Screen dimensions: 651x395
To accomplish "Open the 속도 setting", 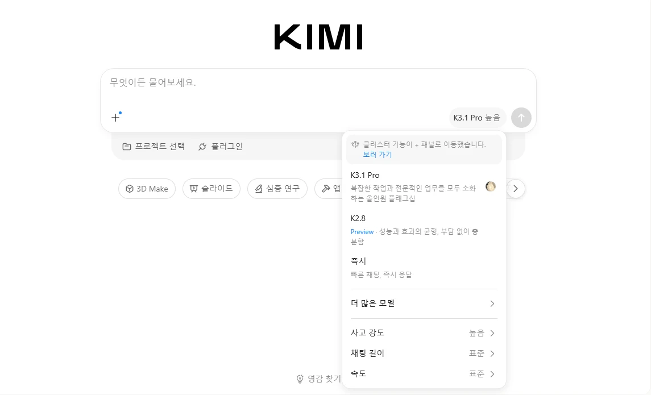I will pyautogui.click(x=424, y=374).
